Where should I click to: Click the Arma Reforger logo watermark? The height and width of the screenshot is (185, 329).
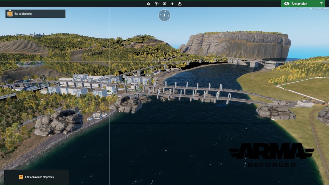(x=271, y=155)
